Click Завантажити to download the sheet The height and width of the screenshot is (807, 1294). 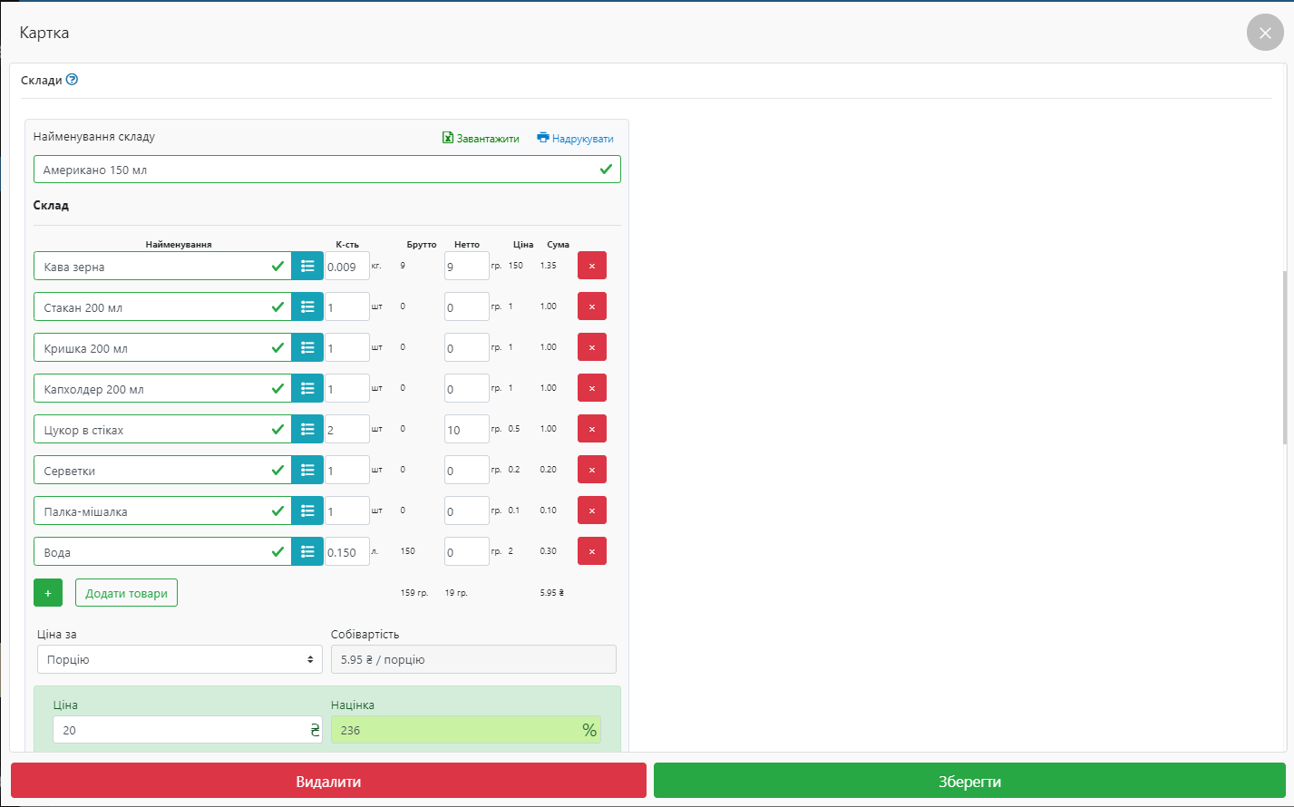[481, 139]
